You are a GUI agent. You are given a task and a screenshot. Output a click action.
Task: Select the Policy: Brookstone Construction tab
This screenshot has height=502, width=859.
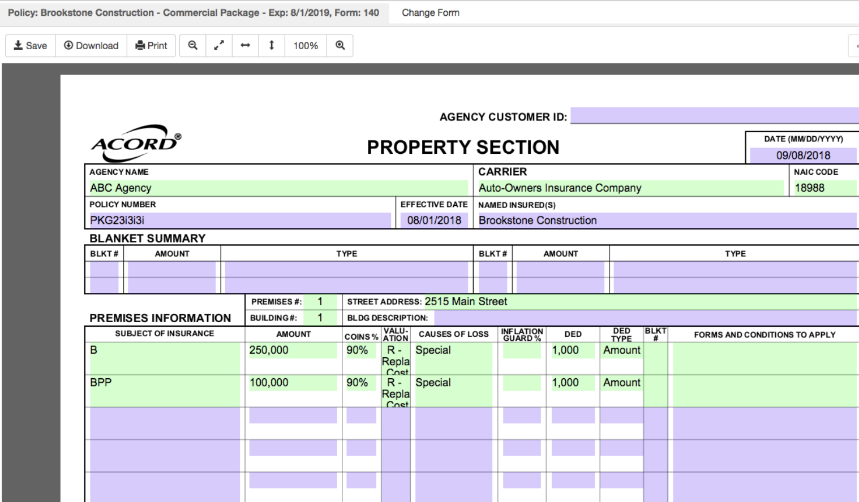[194, 12]
